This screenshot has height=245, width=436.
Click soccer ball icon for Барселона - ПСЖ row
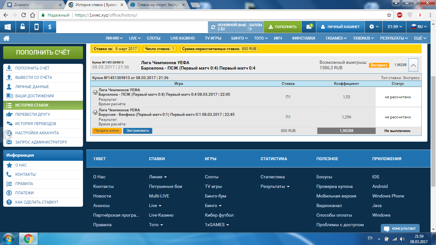pyautogui.click(x=95, y=92)
